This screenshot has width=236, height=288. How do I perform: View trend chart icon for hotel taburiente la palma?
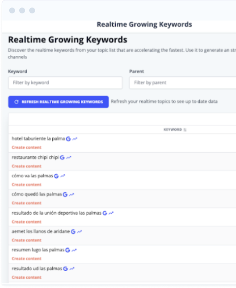pos(75,139)
